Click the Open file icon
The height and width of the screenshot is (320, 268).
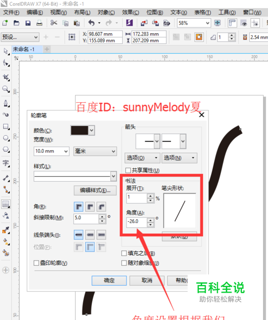pyautogui.click(x=16, y=23)
